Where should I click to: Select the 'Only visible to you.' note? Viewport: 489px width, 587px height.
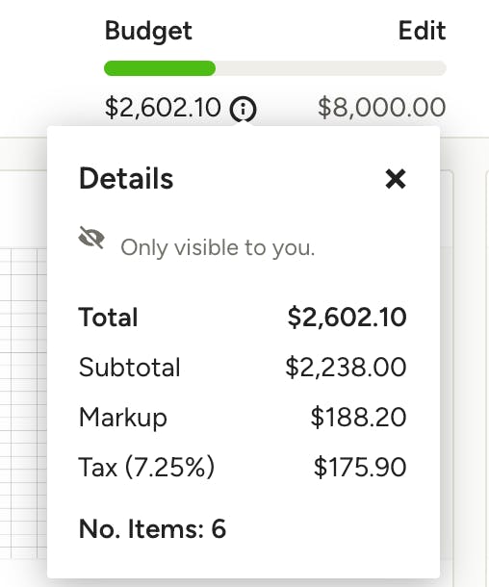click(218, 247)
